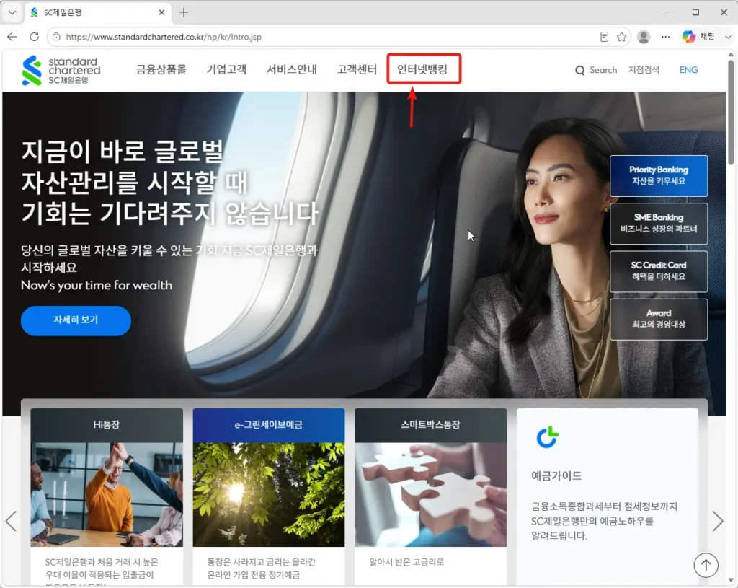This screenshot has height=588, width=738.
Task: Reload the current page
Action: pyautogui.click(x=35, y=37)
